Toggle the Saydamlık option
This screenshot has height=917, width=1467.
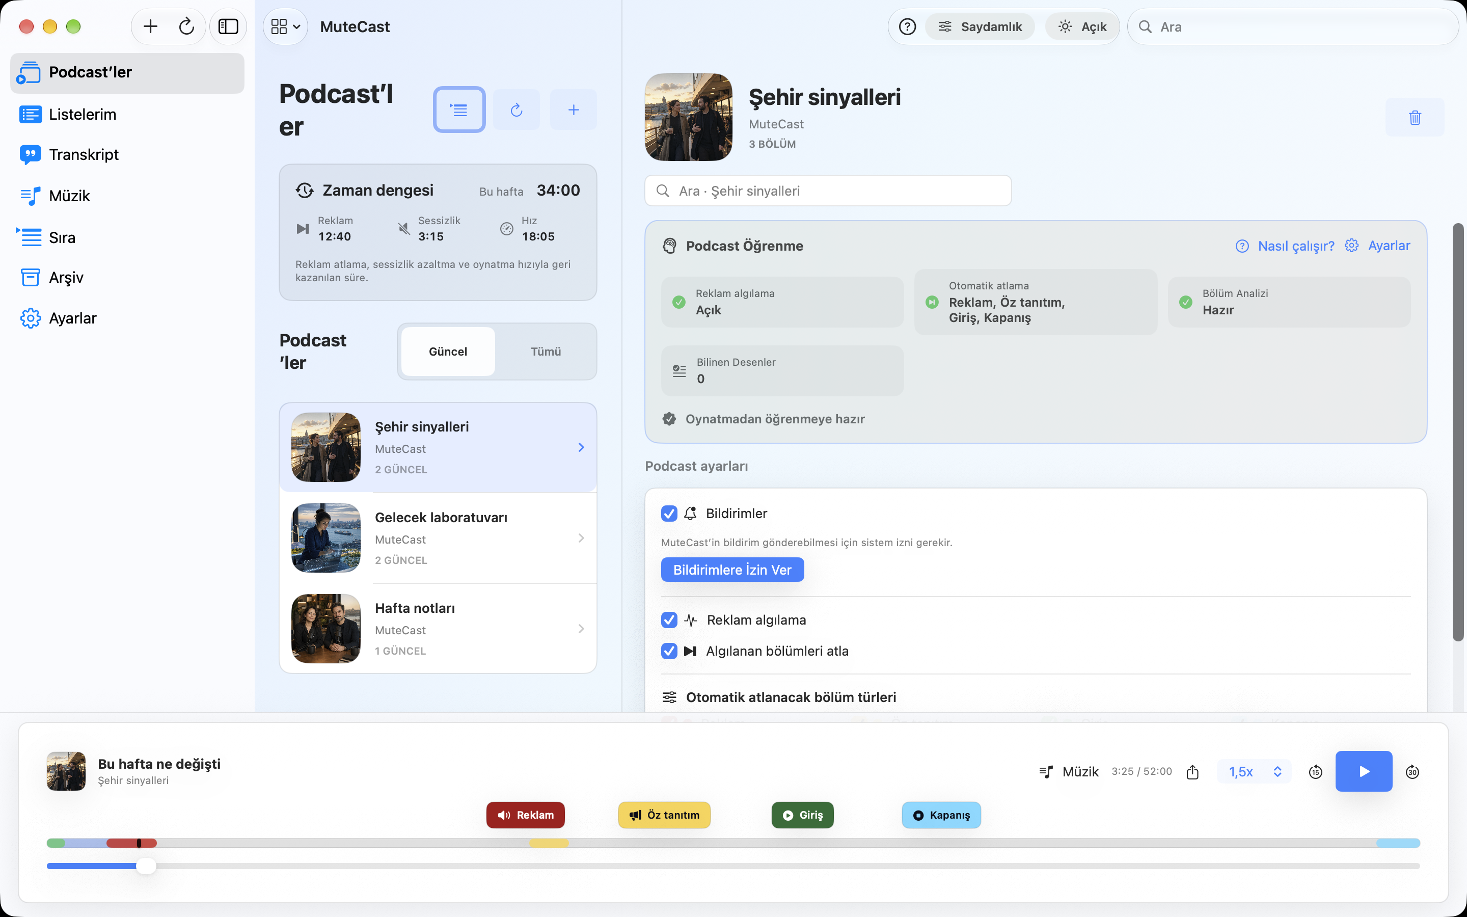pos(980,26)
